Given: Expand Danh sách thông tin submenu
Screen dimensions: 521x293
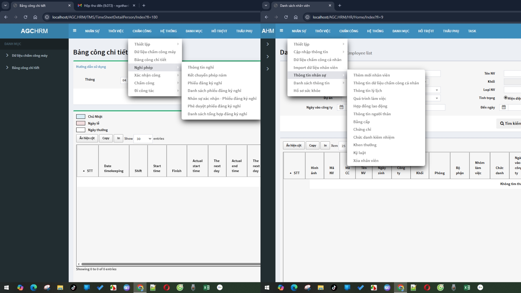Looking at the screenshot, I should 317,83.
